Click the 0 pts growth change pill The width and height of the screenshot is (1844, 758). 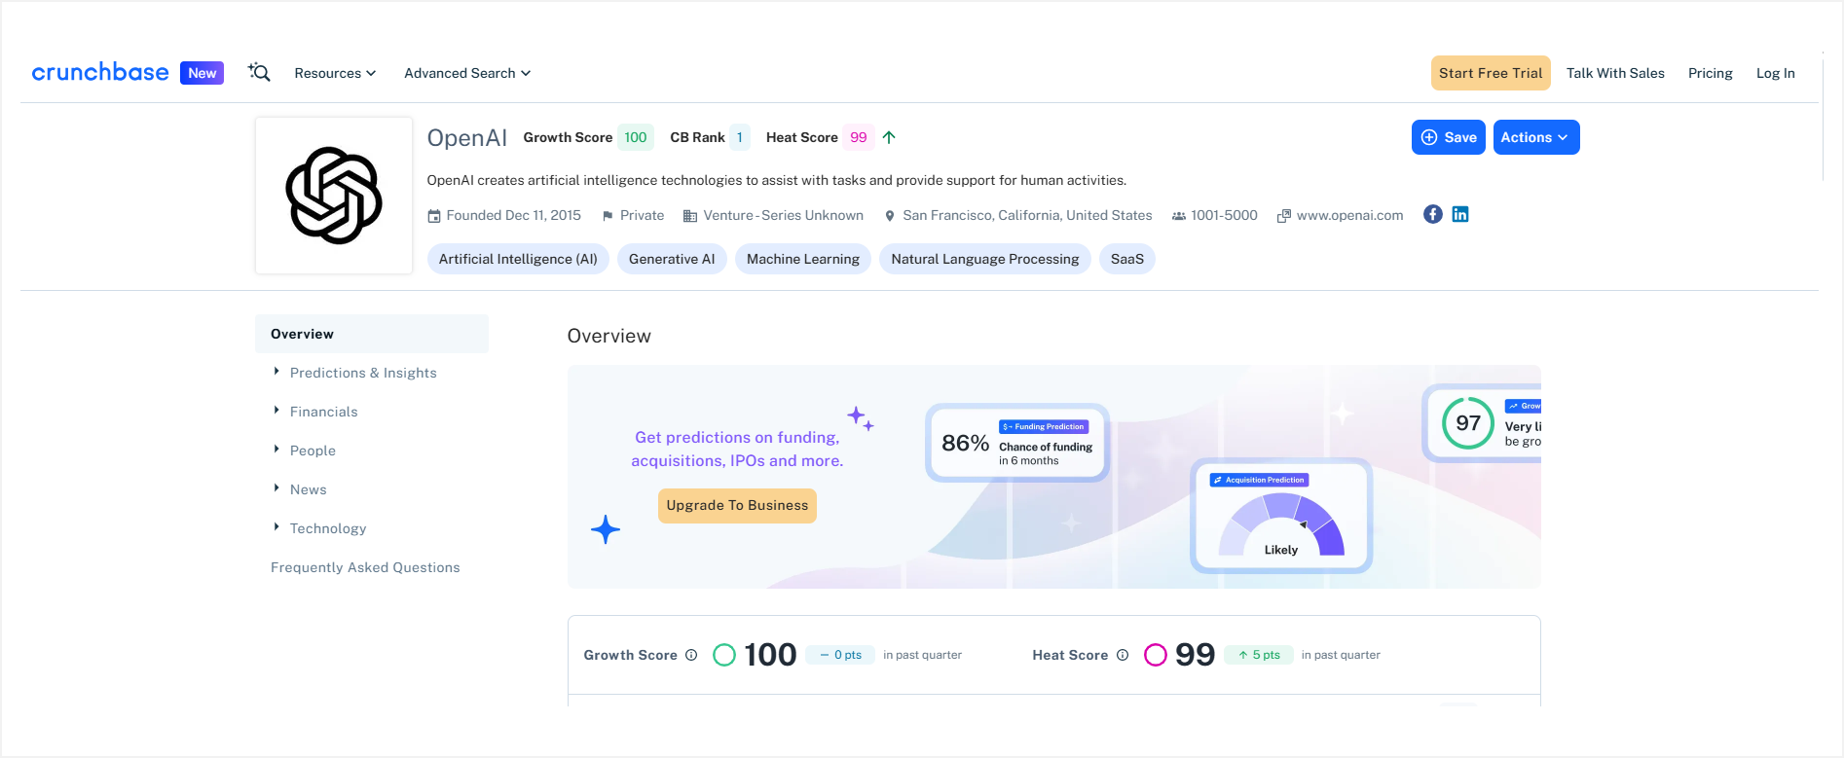coord(840,655)
